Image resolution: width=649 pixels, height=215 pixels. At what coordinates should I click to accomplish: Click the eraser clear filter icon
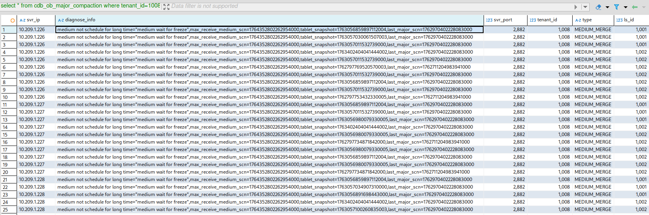coord(598,7)
